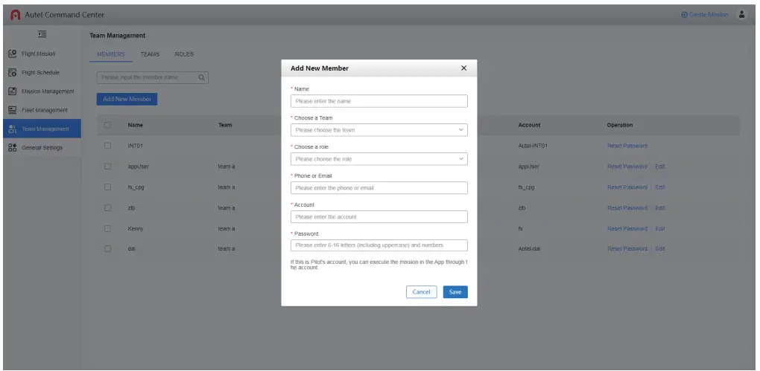Image resolution: width=760 pixels, height=371 pixels.
Task: Open the Choose a role dropdown
Action: [379, 158]
